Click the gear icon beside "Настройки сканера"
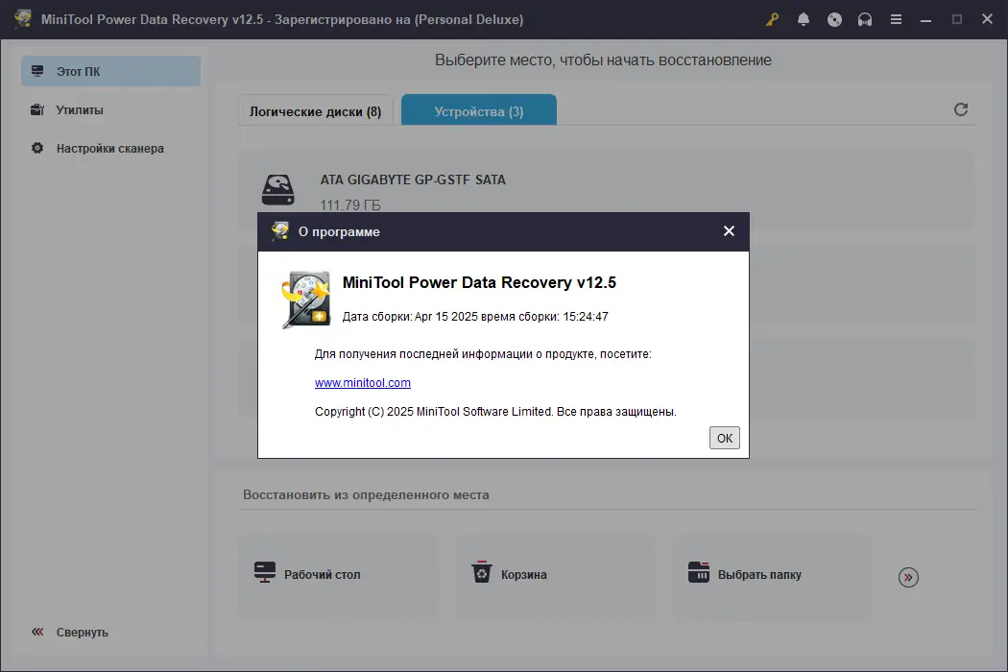The width and height of the screenshot is (1008, 672). click(37, 148)
